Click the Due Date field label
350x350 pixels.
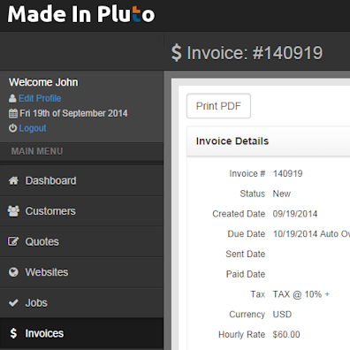[247, 234]
